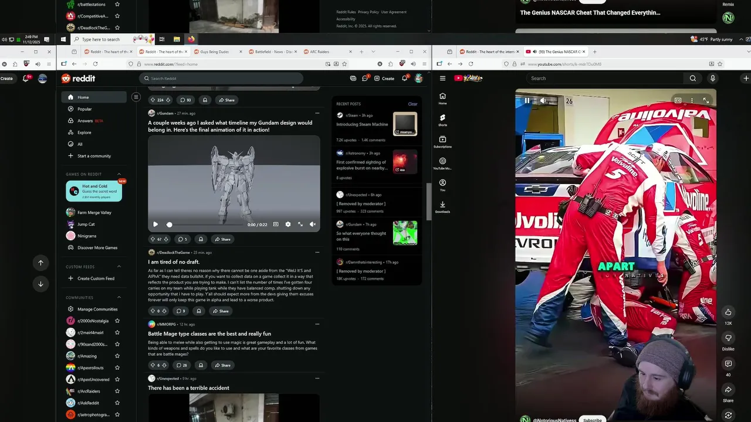Toggle captions on Gundam Reddit video
Image resolution: width=751 pixels, height=422 pixels.
[275, 224]
